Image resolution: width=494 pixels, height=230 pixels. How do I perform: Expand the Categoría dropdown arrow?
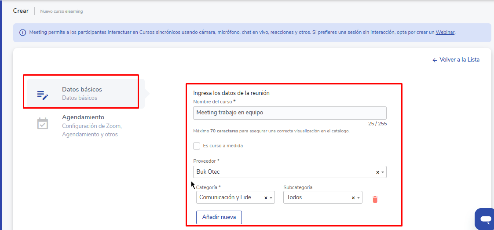pos(271,198)
